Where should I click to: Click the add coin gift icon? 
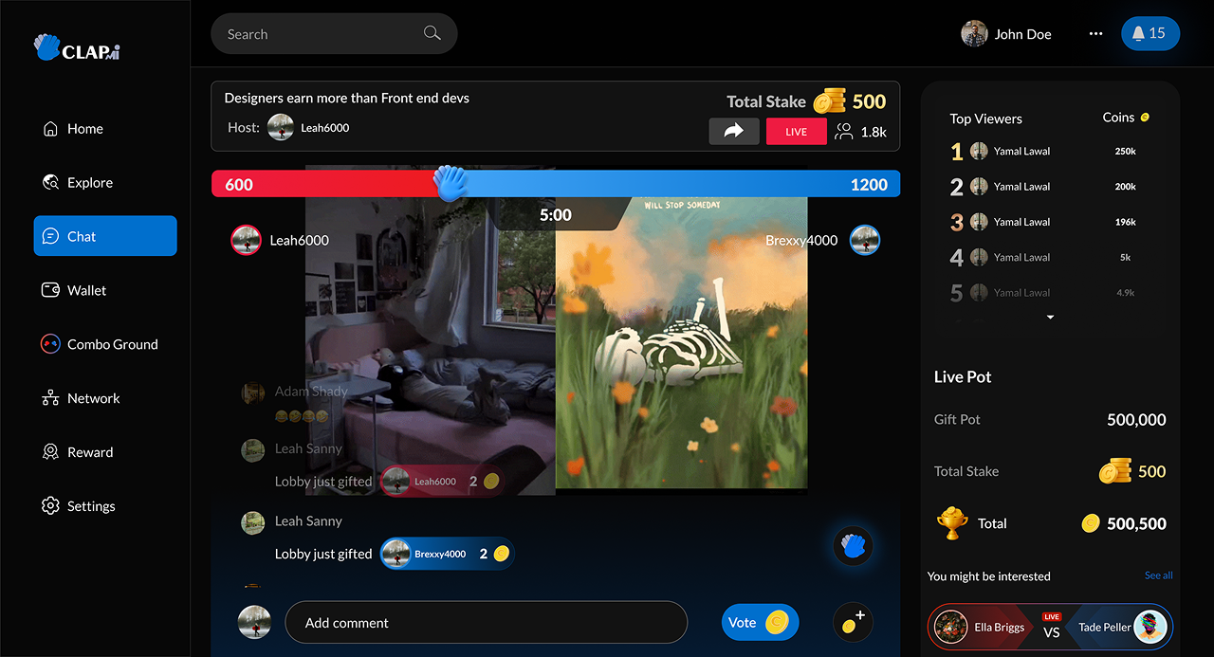point(853,623)
